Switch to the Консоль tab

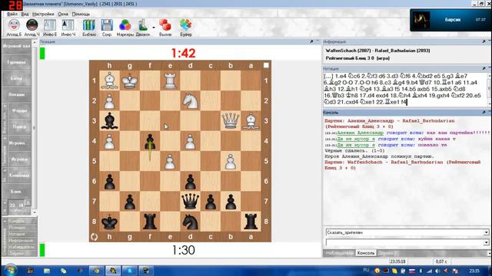pyautogui.click(x=366, y=253)
